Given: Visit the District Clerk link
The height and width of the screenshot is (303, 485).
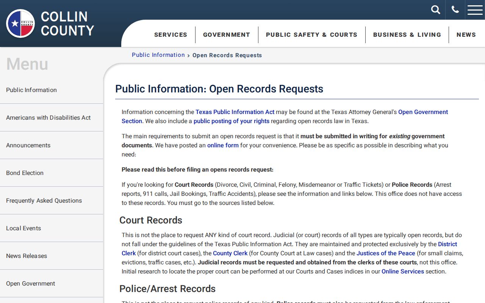Looking at the screenshot, I should point(447,244).
